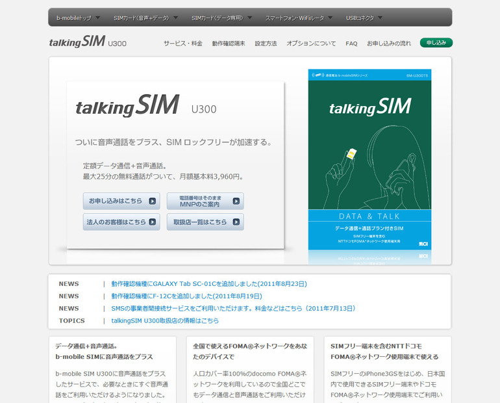Open SMS事業者間接続サービス news link
Screen dimensions: 500x403
point(233,309)
